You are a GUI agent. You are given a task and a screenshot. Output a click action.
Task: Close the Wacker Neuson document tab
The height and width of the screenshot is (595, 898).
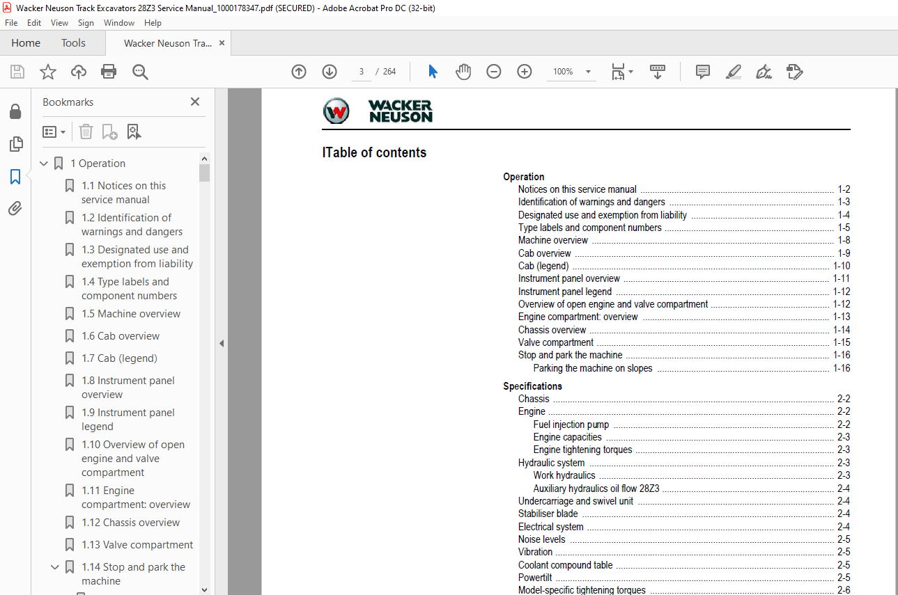tap(222, 43)
